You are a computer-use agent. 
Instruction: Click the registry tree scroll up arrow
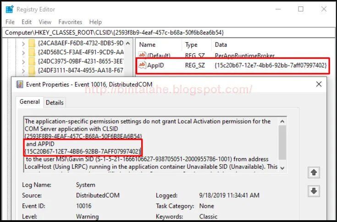click(128, 43)
